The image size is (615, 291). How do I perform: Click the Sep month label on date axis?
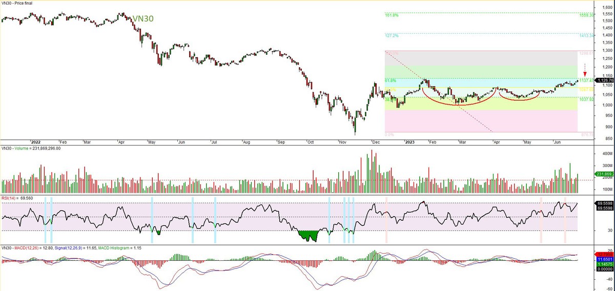tap(281, 141)
